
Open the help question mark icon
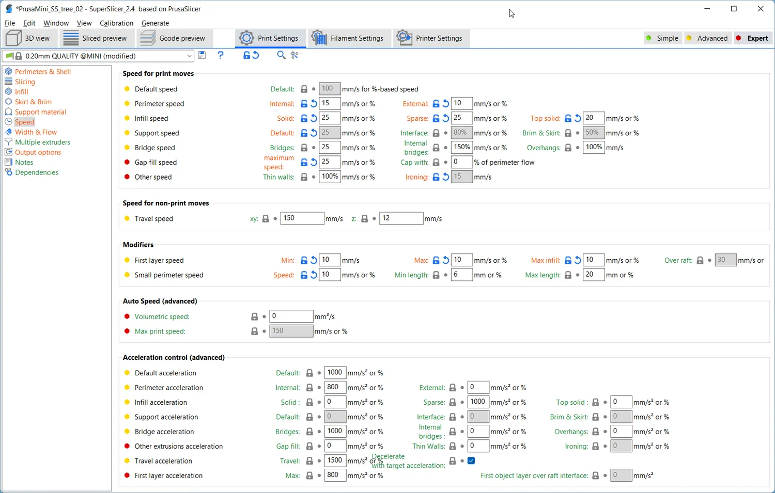pyautogui.click(x=221, y=55)
